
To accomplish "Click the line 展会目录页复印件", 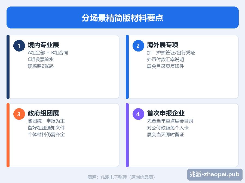I will click(165, 66).
